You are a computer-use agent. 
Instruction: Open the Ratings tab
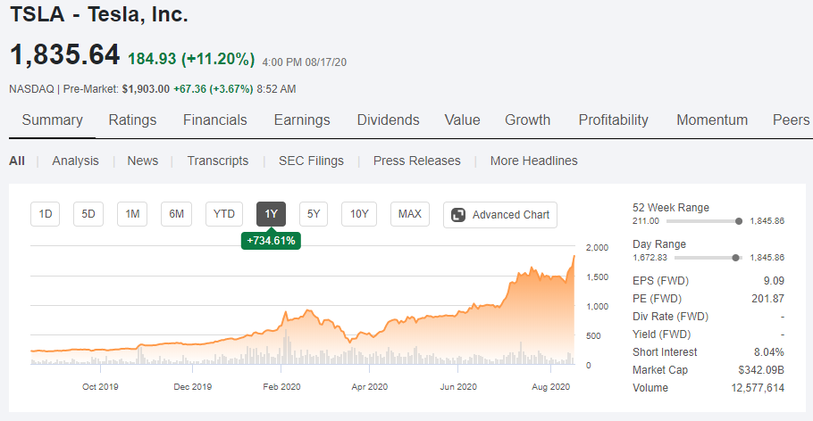[132, 120]
